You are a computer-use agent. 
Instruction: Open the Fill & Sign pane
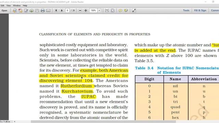click(200, 11)
